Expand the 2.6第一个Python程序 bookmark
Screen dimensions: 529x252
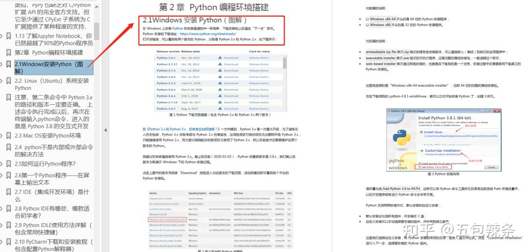(1, 175)
